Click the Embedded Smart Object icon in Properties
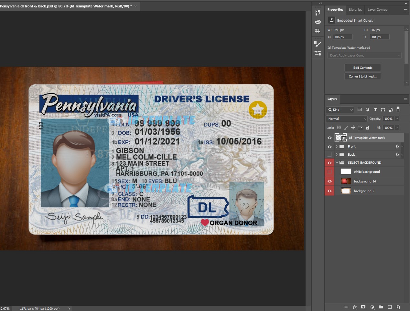Image resolution: width=410 pixels, height=311 pixels. 331,20
